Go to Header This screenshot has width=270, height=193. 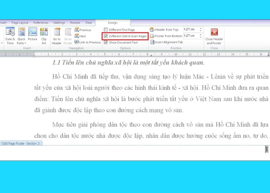click(x=57, y=36)
